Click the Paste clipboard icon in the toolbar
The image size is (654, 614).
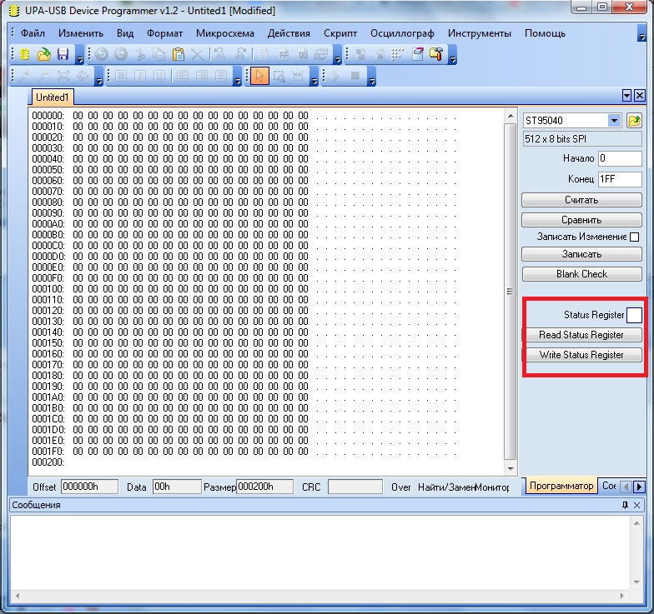[x=178, y=55]
